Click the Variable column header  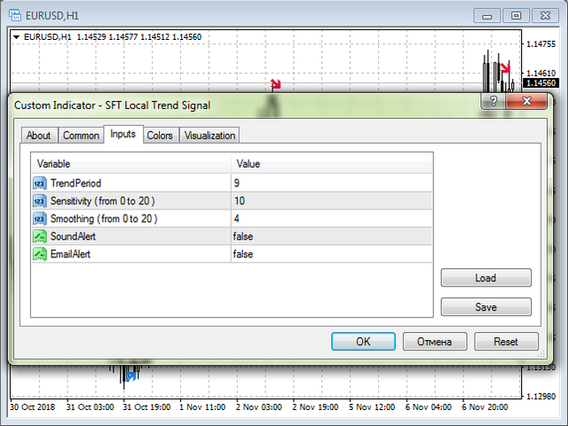131,163
